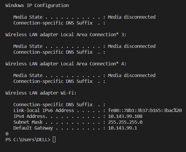This screenshot has width=186, height=152.
Task: Click the Wireless LAN adapter Wi-Fi heading
Action: pyautogui.click(x=41, y=93)
